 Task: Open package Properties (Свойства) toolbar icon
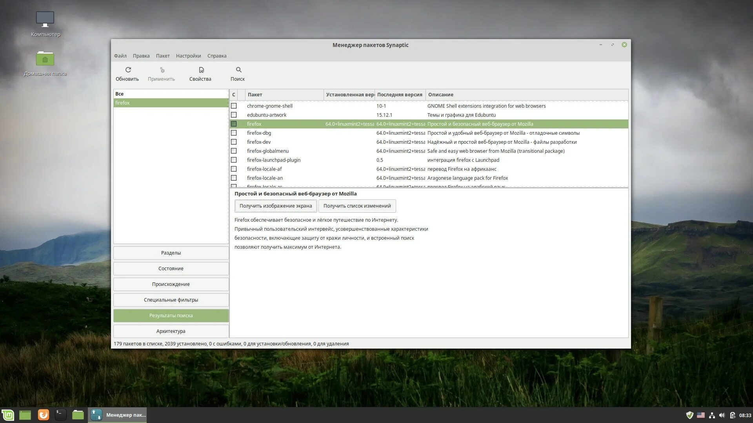(x=201, y=70)
